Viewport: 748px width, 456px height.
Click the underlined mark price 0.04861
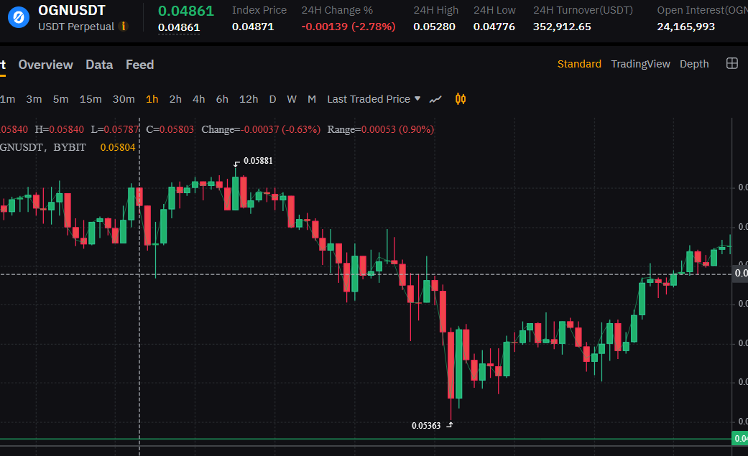pos(179,27)
